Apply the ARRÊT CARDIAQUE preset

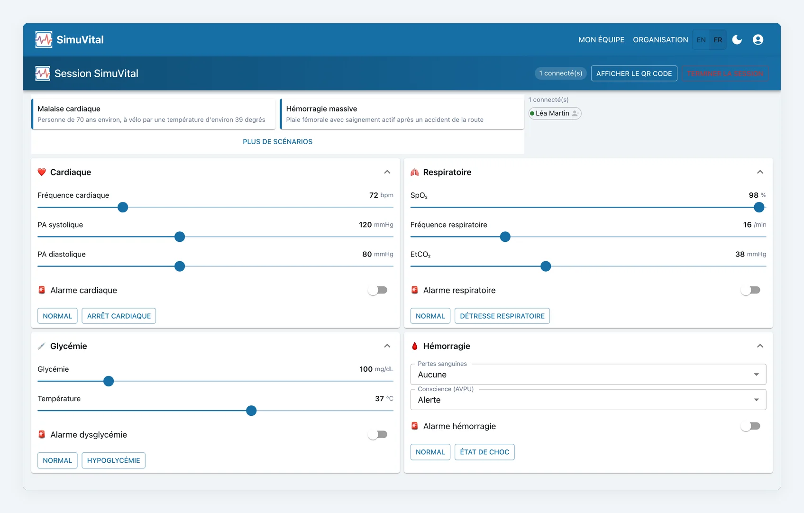119,316
